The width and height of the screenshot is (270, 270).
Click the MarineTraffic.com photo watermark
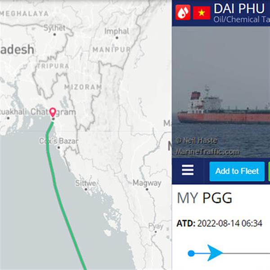coord(207,152)
